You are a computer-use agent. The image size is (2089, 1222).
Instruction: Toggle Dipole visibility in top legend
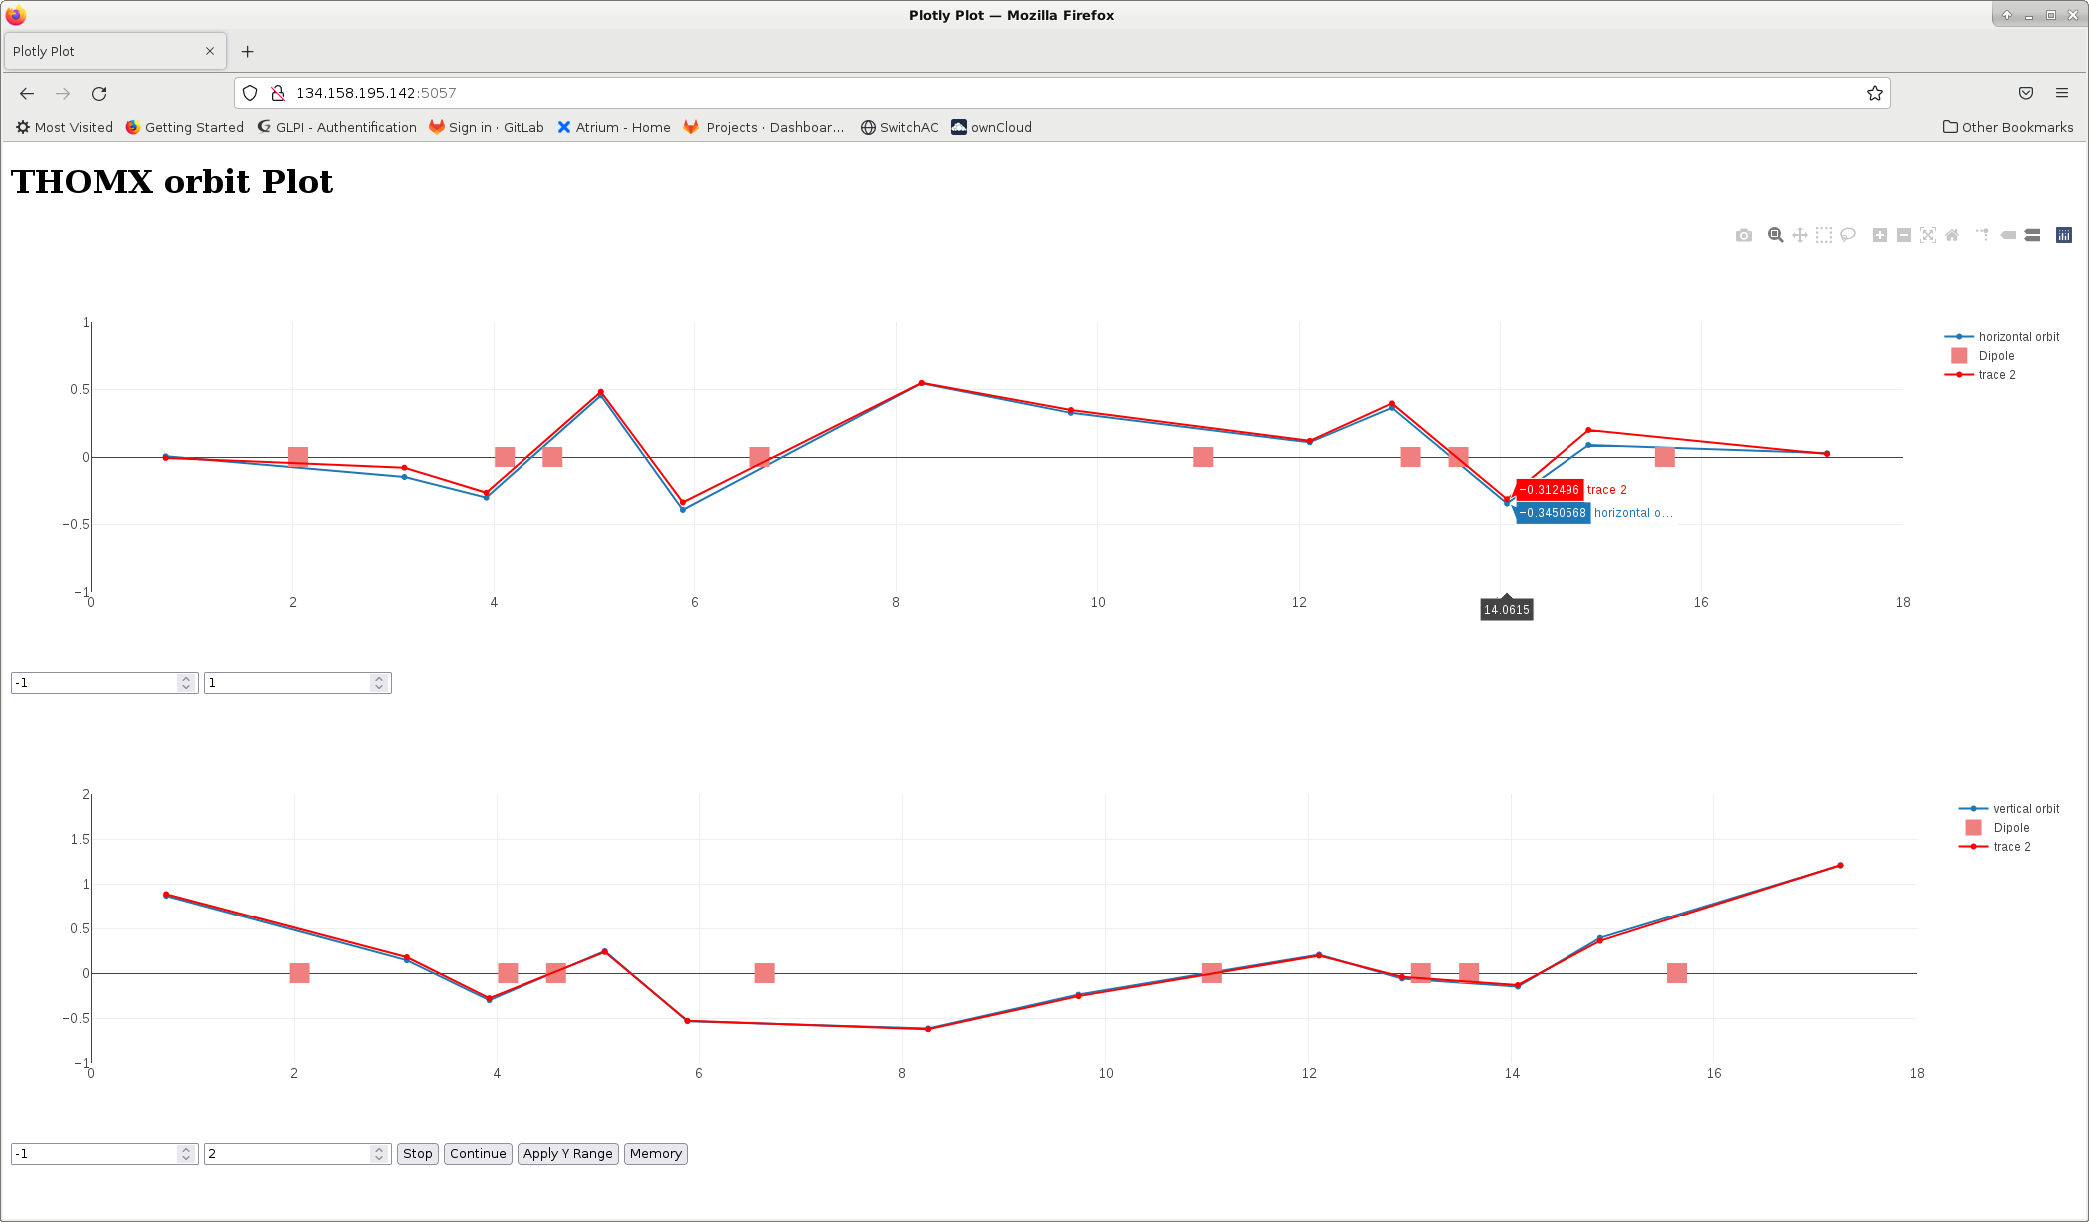point(1995,356)
